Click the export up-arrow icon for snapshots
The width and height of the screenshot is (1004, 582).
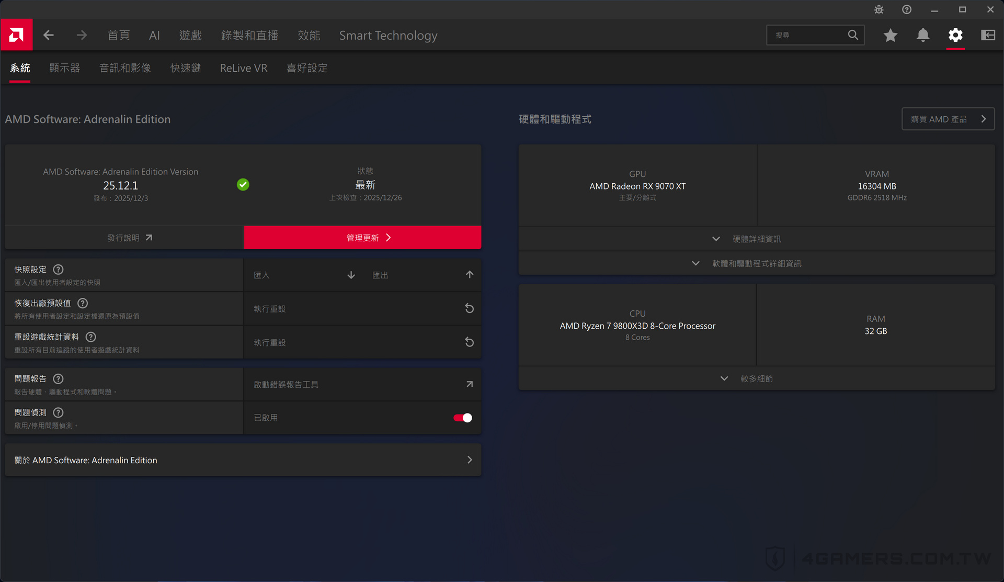pos(469,274)
